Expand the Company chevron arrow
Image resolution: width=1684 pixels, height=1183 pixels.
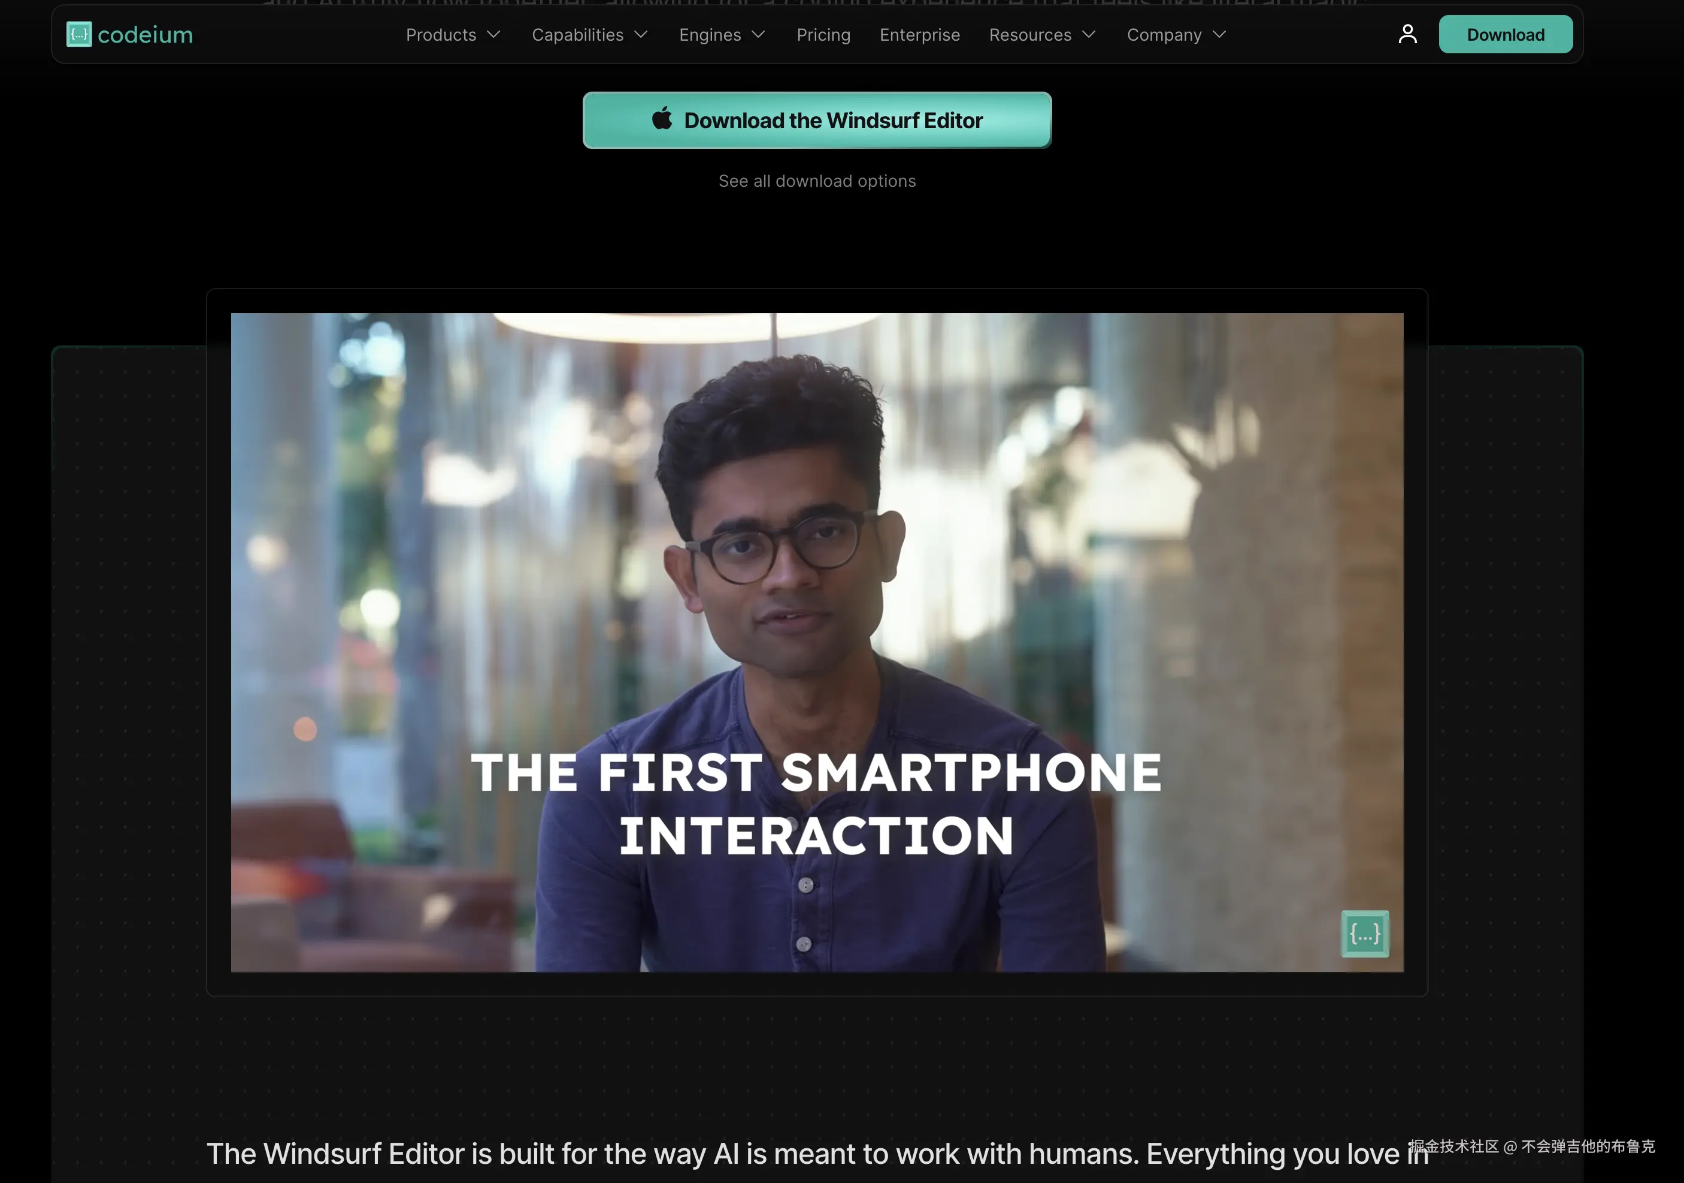tap(1219, 35)
